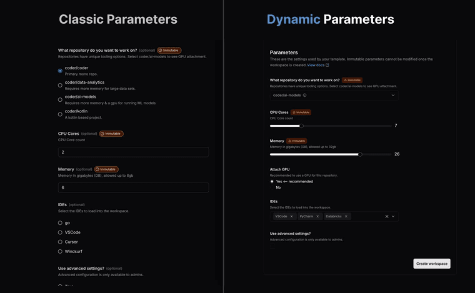Click the 'Parameters' section title
The height and width of the screenshot is (293, 475).
[x=284, y=52]
